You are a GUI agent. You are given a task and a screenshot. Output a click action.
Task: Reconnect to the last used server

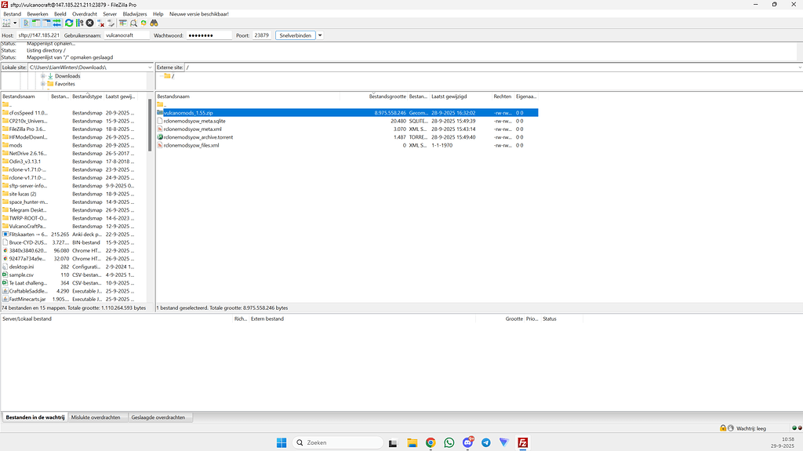[111, 23]
